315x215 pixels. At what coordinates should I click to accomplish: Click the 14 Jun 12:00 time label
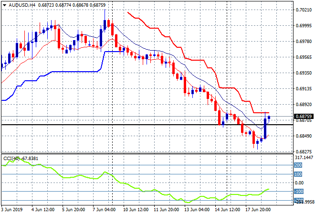[x=227, y=210]
